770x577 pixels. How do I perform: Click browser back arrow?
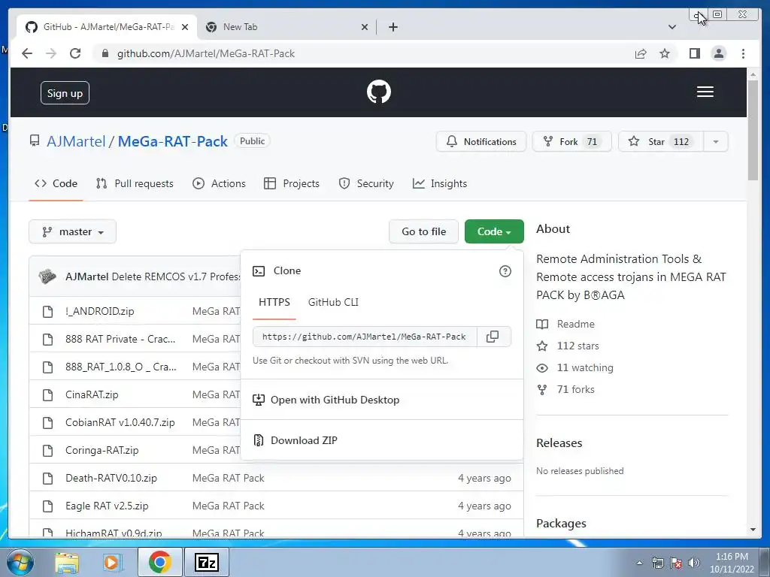click(27, 53)
